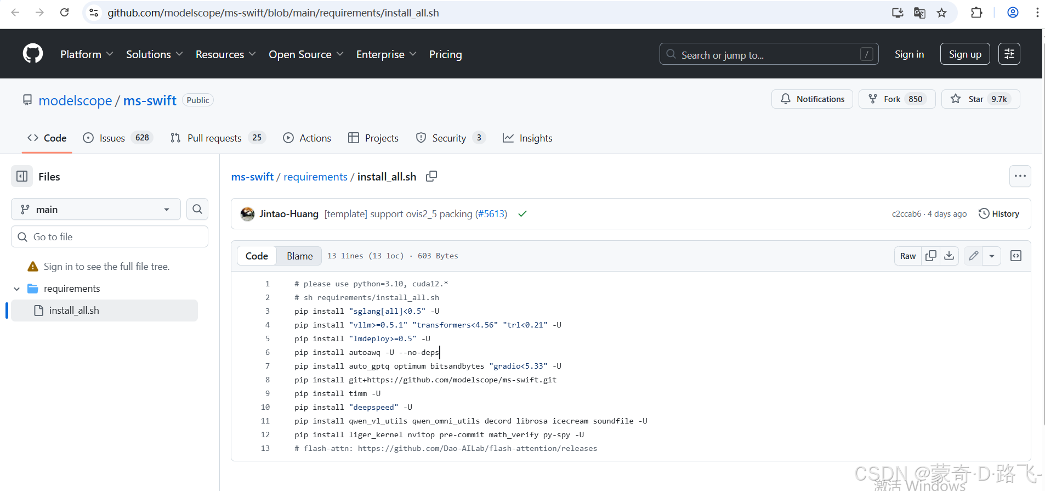
Task: Open the appearance settings button beside Sign up
Action: tap(1009, 54)
